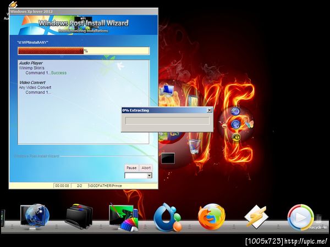Screen dimensions: 330x247
Task: Open the My Computer monitor gadget icon
Action: [x=167, y=91]
